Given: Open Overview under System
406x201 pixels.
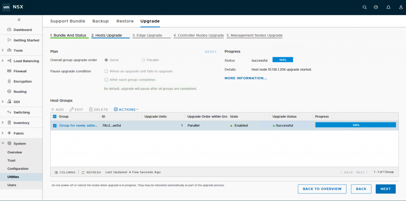Looking at the screenshot, I should 15,152.
